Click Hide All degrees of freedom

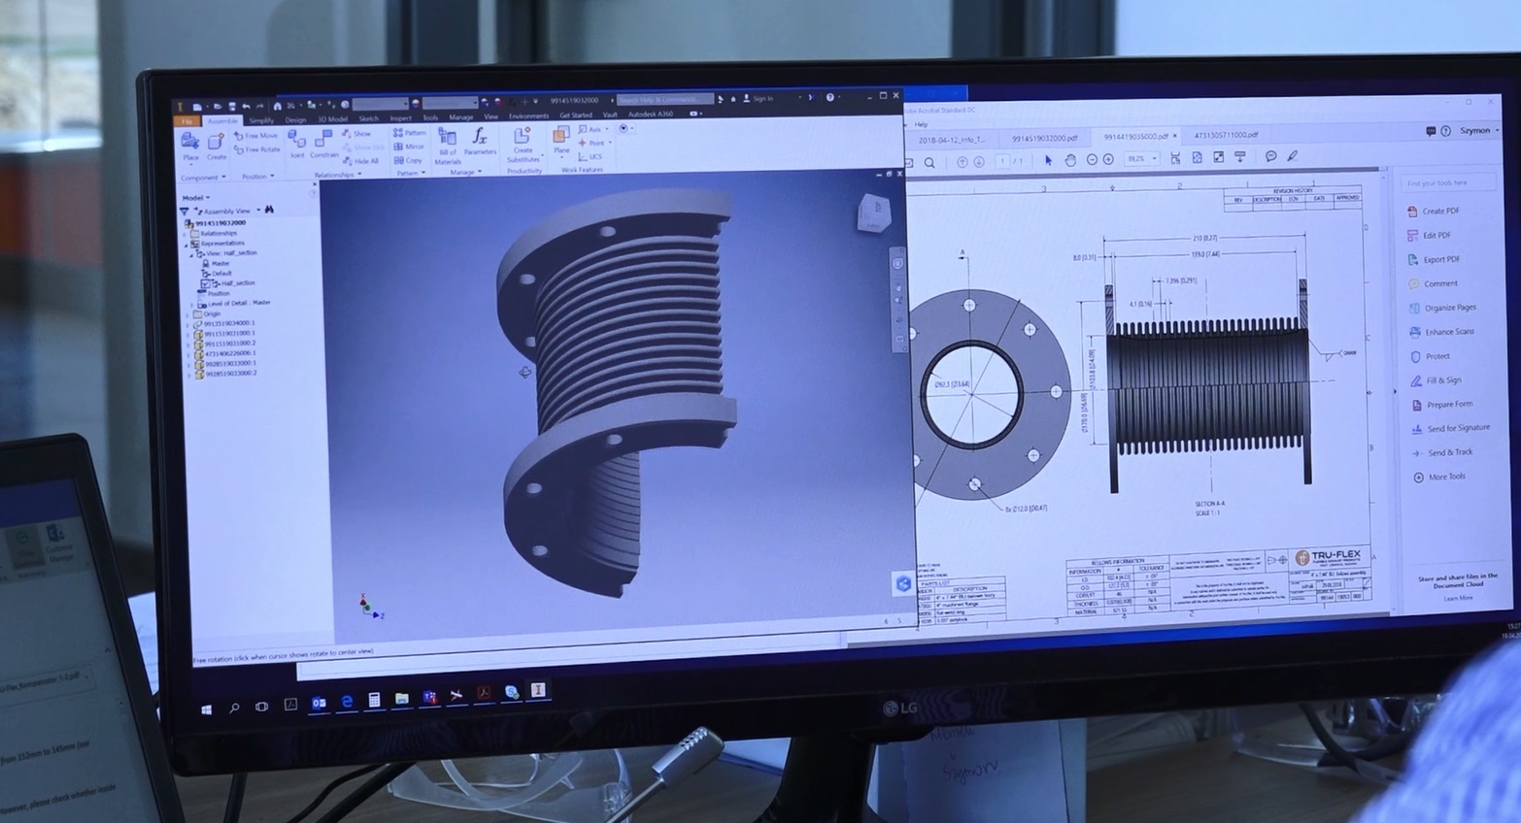click(361, 161)
